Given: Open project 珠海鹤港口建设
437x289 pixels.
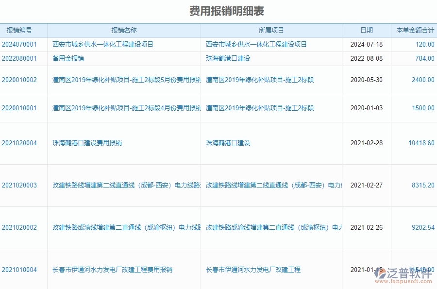Looking at the screenshot, I should tap(228, 59).
